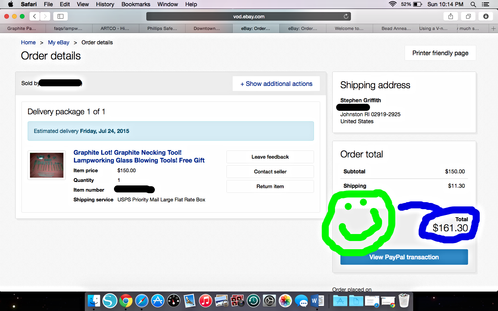Viewport: 498px width, 311px height.
Task: Click the Contact seller button
Action: pyautogui.click(x=270, y=171)
